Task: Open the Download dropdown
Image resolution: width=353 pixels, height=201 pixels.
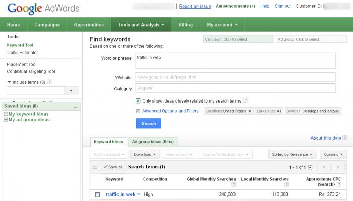Action: (145, 155)
